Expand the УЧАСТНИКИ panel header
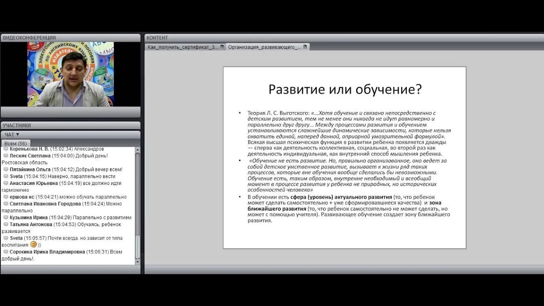544x306 pixels. [71, 125]
